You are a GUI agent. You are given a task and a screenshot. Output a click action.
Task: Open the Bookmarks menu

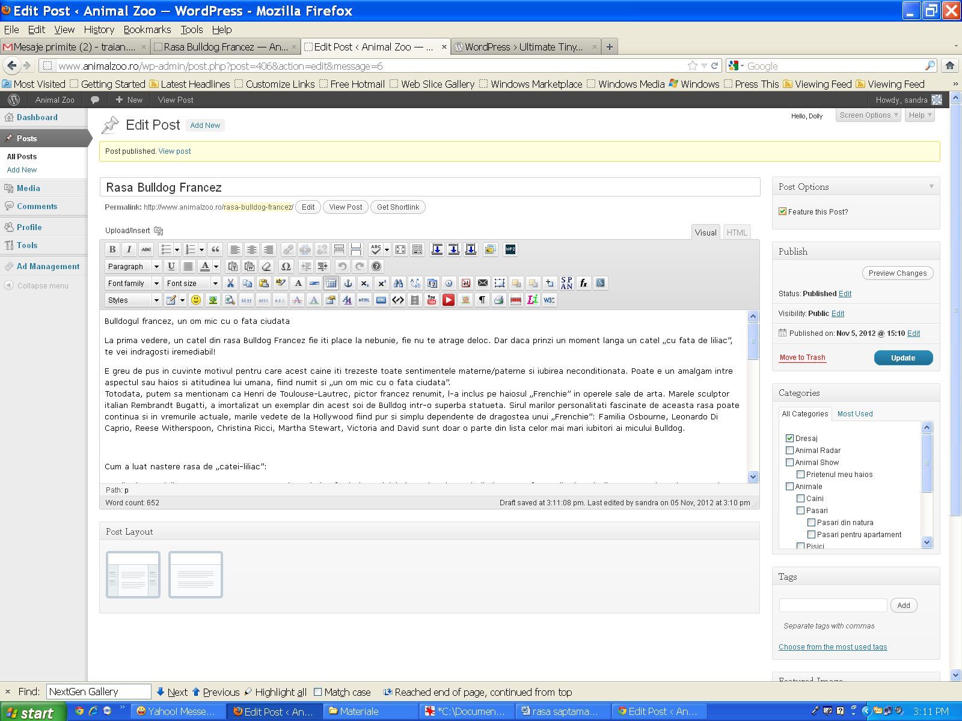[x=147, y=29]
